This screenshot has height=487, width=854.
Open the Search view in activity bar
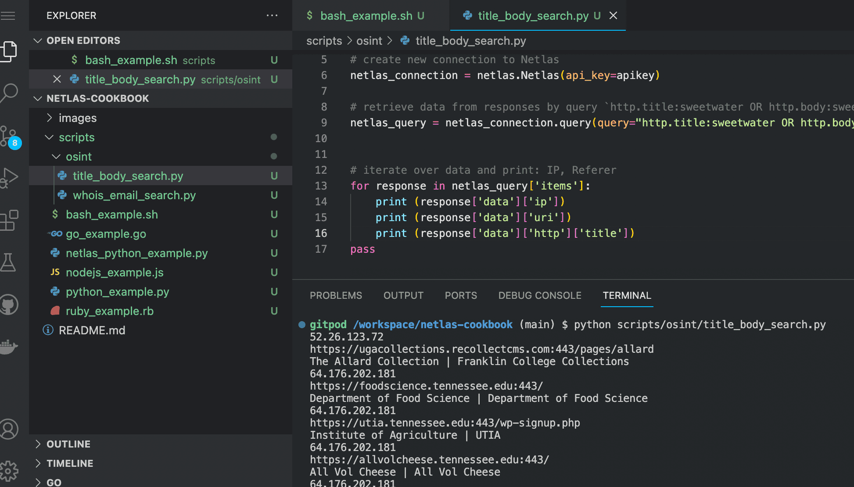[10, 93]
